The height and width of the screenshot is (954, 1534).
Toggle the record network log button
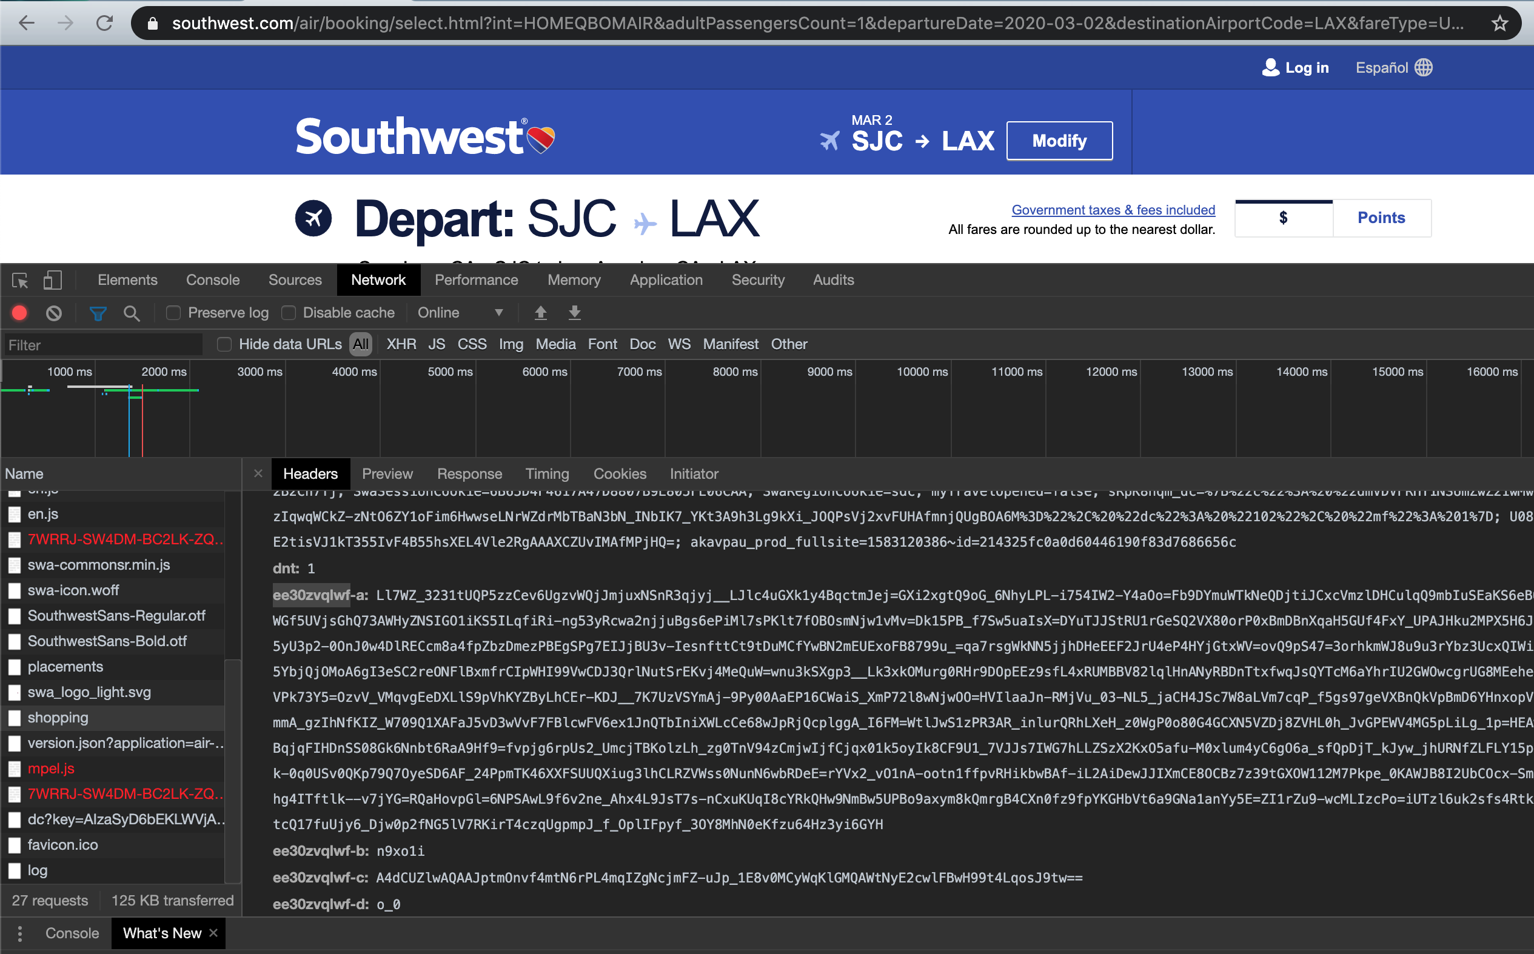tap(21, 312)
